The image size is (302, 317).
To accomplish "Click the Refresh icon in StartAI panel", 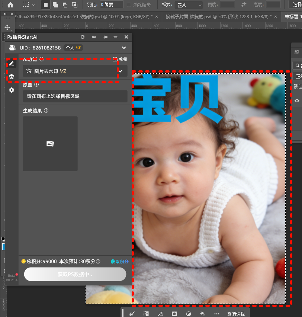I will click(83, 37).
